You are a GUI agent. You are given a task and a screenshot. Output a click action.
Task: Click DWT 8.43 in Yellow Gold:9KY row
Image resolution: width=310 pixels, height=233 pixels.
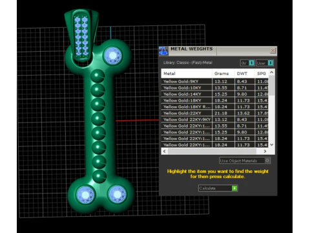click(x=242, y=82)
